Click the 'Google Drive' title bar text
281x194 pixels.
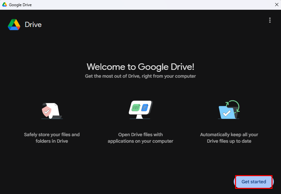point(20,5)
